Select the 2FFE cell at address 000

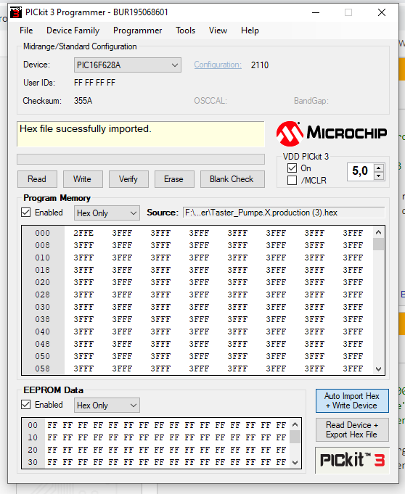point(83,233)
